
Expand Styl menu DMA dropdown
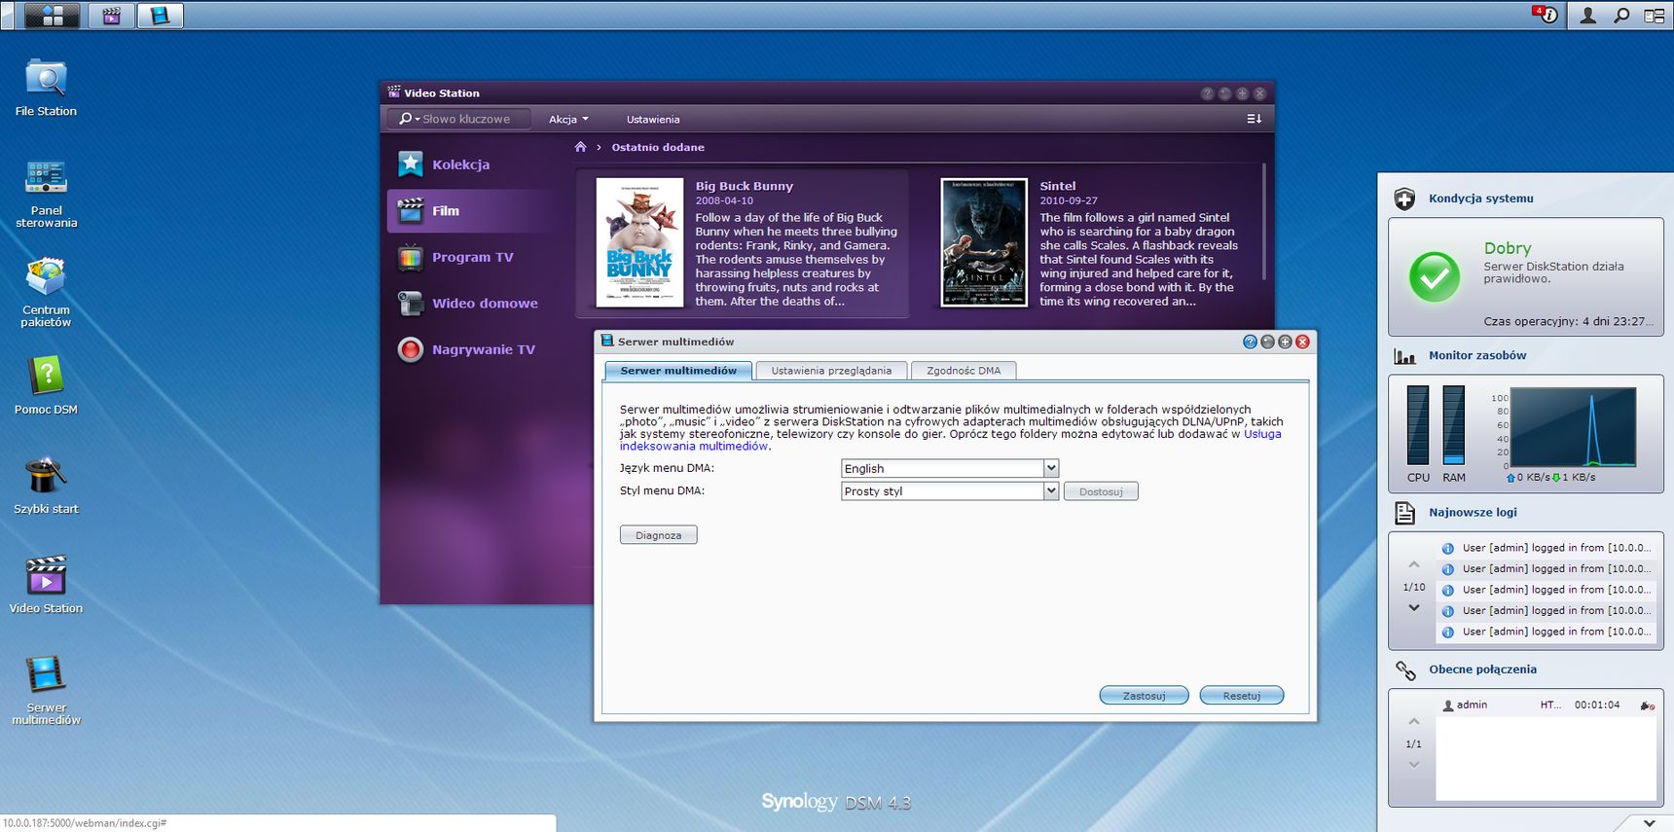coord(949,491)
